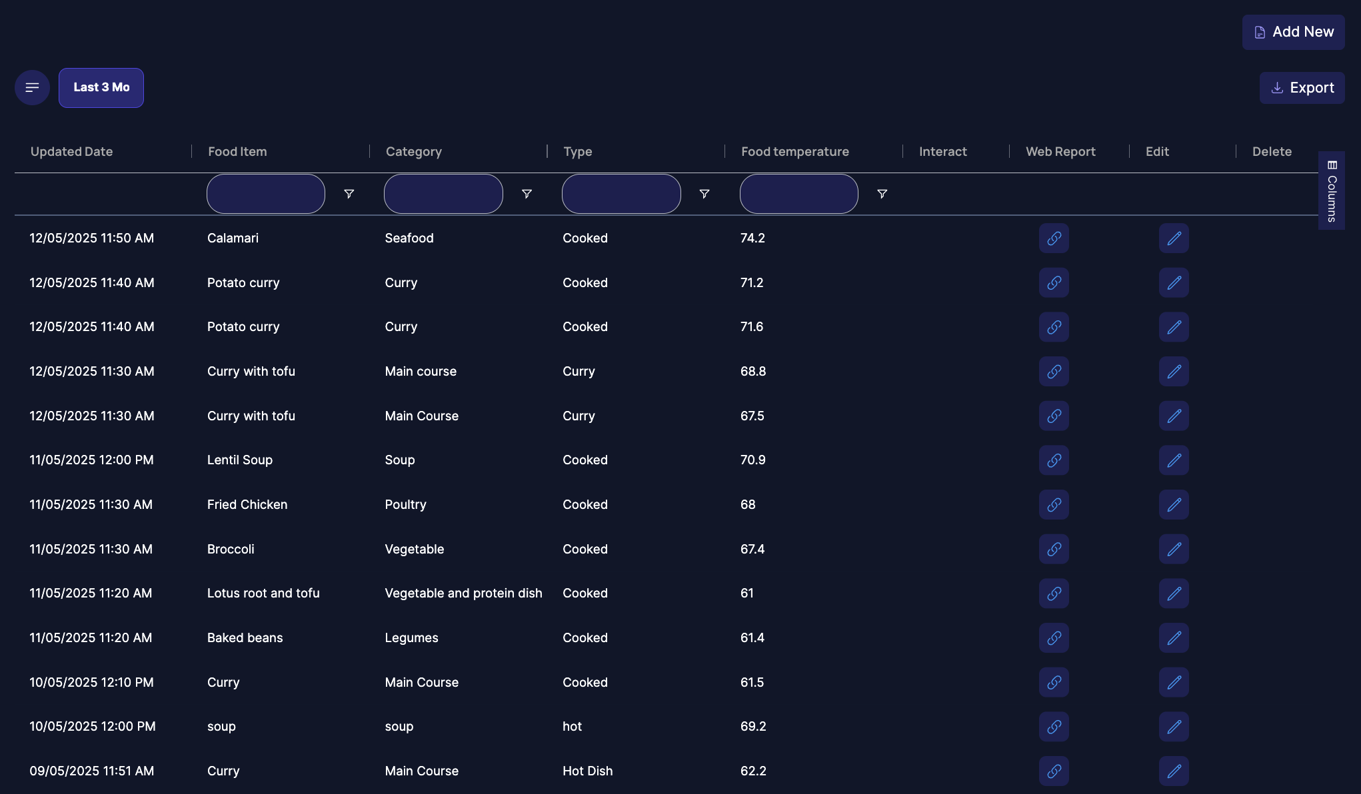Click the filter lines menu icon

pos(32,87)
